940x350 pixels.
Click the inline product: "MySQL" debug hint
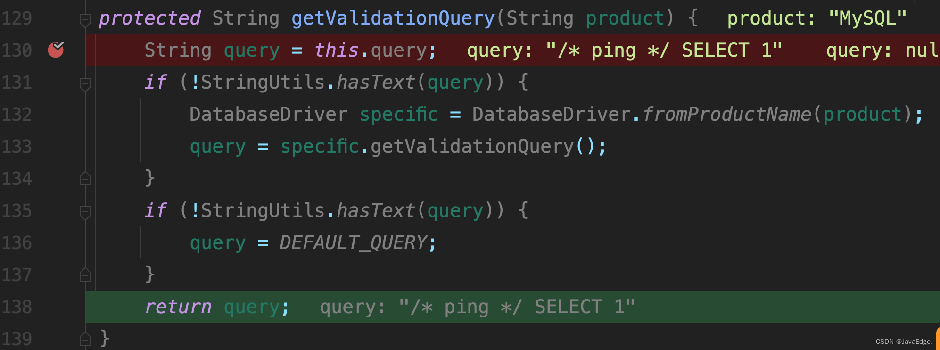click(817, 18)
